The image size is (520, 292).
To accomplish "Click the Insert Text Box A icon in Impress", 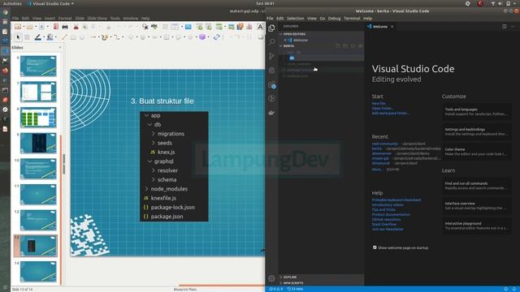I will 260,27.
